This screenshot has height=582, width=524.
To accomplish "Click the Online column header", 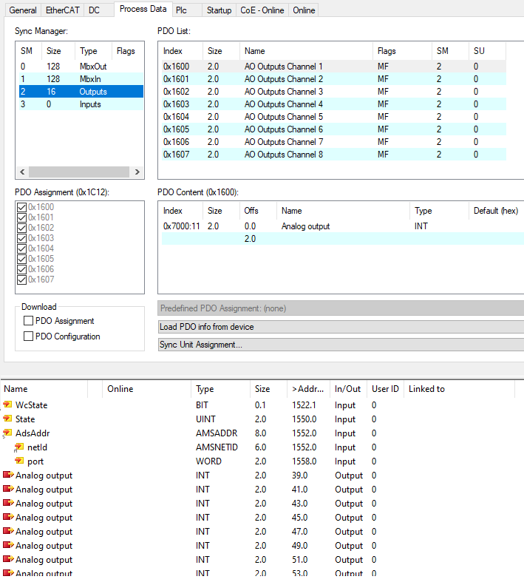I will (x=147, y=389).
